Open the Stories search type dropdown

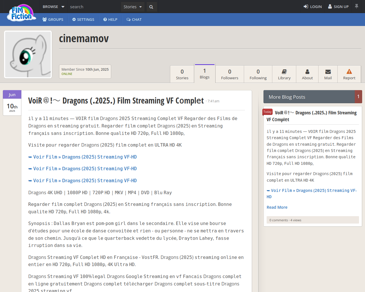[133, 7]
